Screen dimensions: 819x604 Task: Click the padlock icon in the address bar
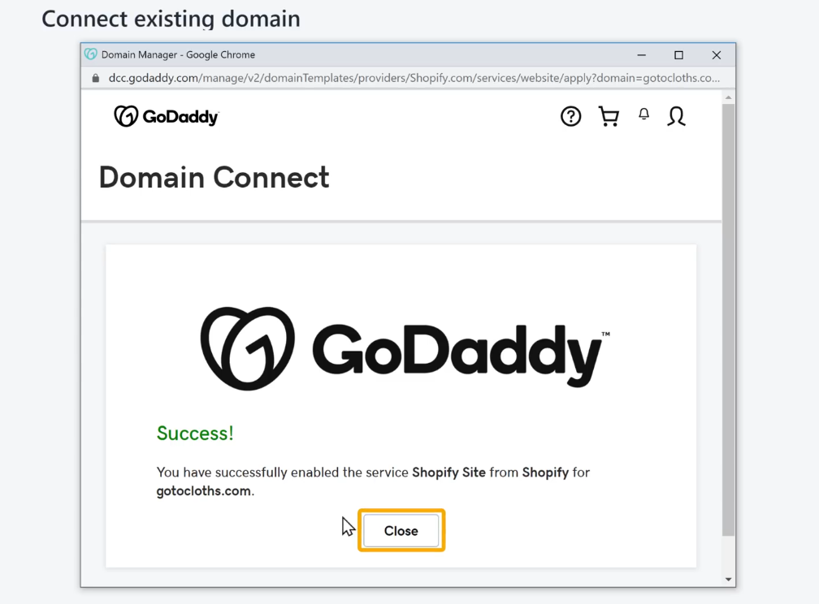[95, 78]
